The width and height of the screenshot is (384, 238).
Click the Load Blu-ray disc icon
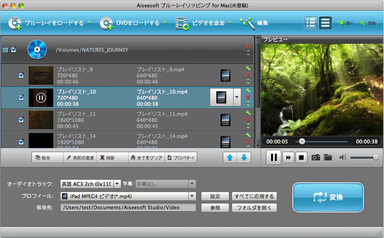coord(15,23)
